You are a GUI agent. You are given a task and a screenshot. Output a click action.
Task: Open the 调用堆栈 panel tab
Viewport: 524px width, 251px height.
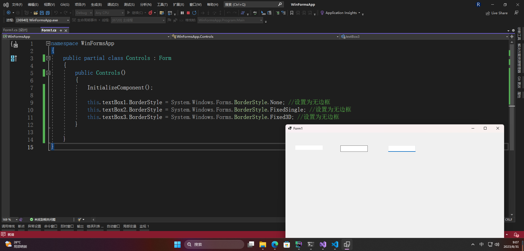tap(8, 226)
